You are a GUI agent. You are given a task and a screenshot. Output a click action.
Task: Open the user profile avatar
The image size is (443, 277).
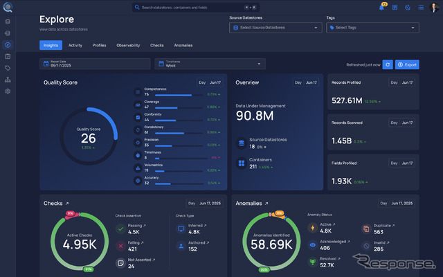(x=434, y=8)
